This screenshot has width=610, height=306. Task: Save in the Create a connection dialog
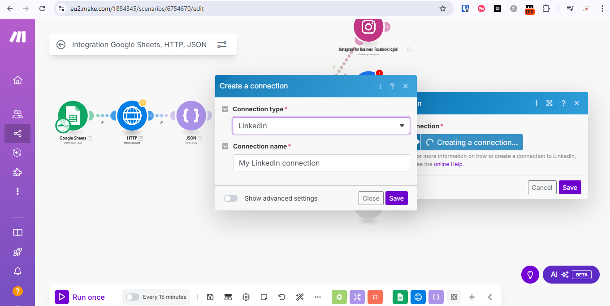point(397,198)
